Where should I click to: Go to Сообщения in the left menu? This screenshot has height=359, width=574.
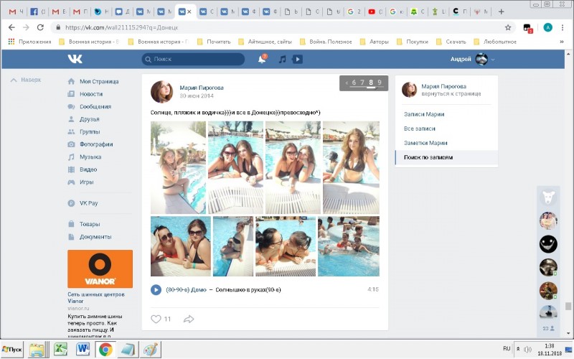[x=95, y=106]
